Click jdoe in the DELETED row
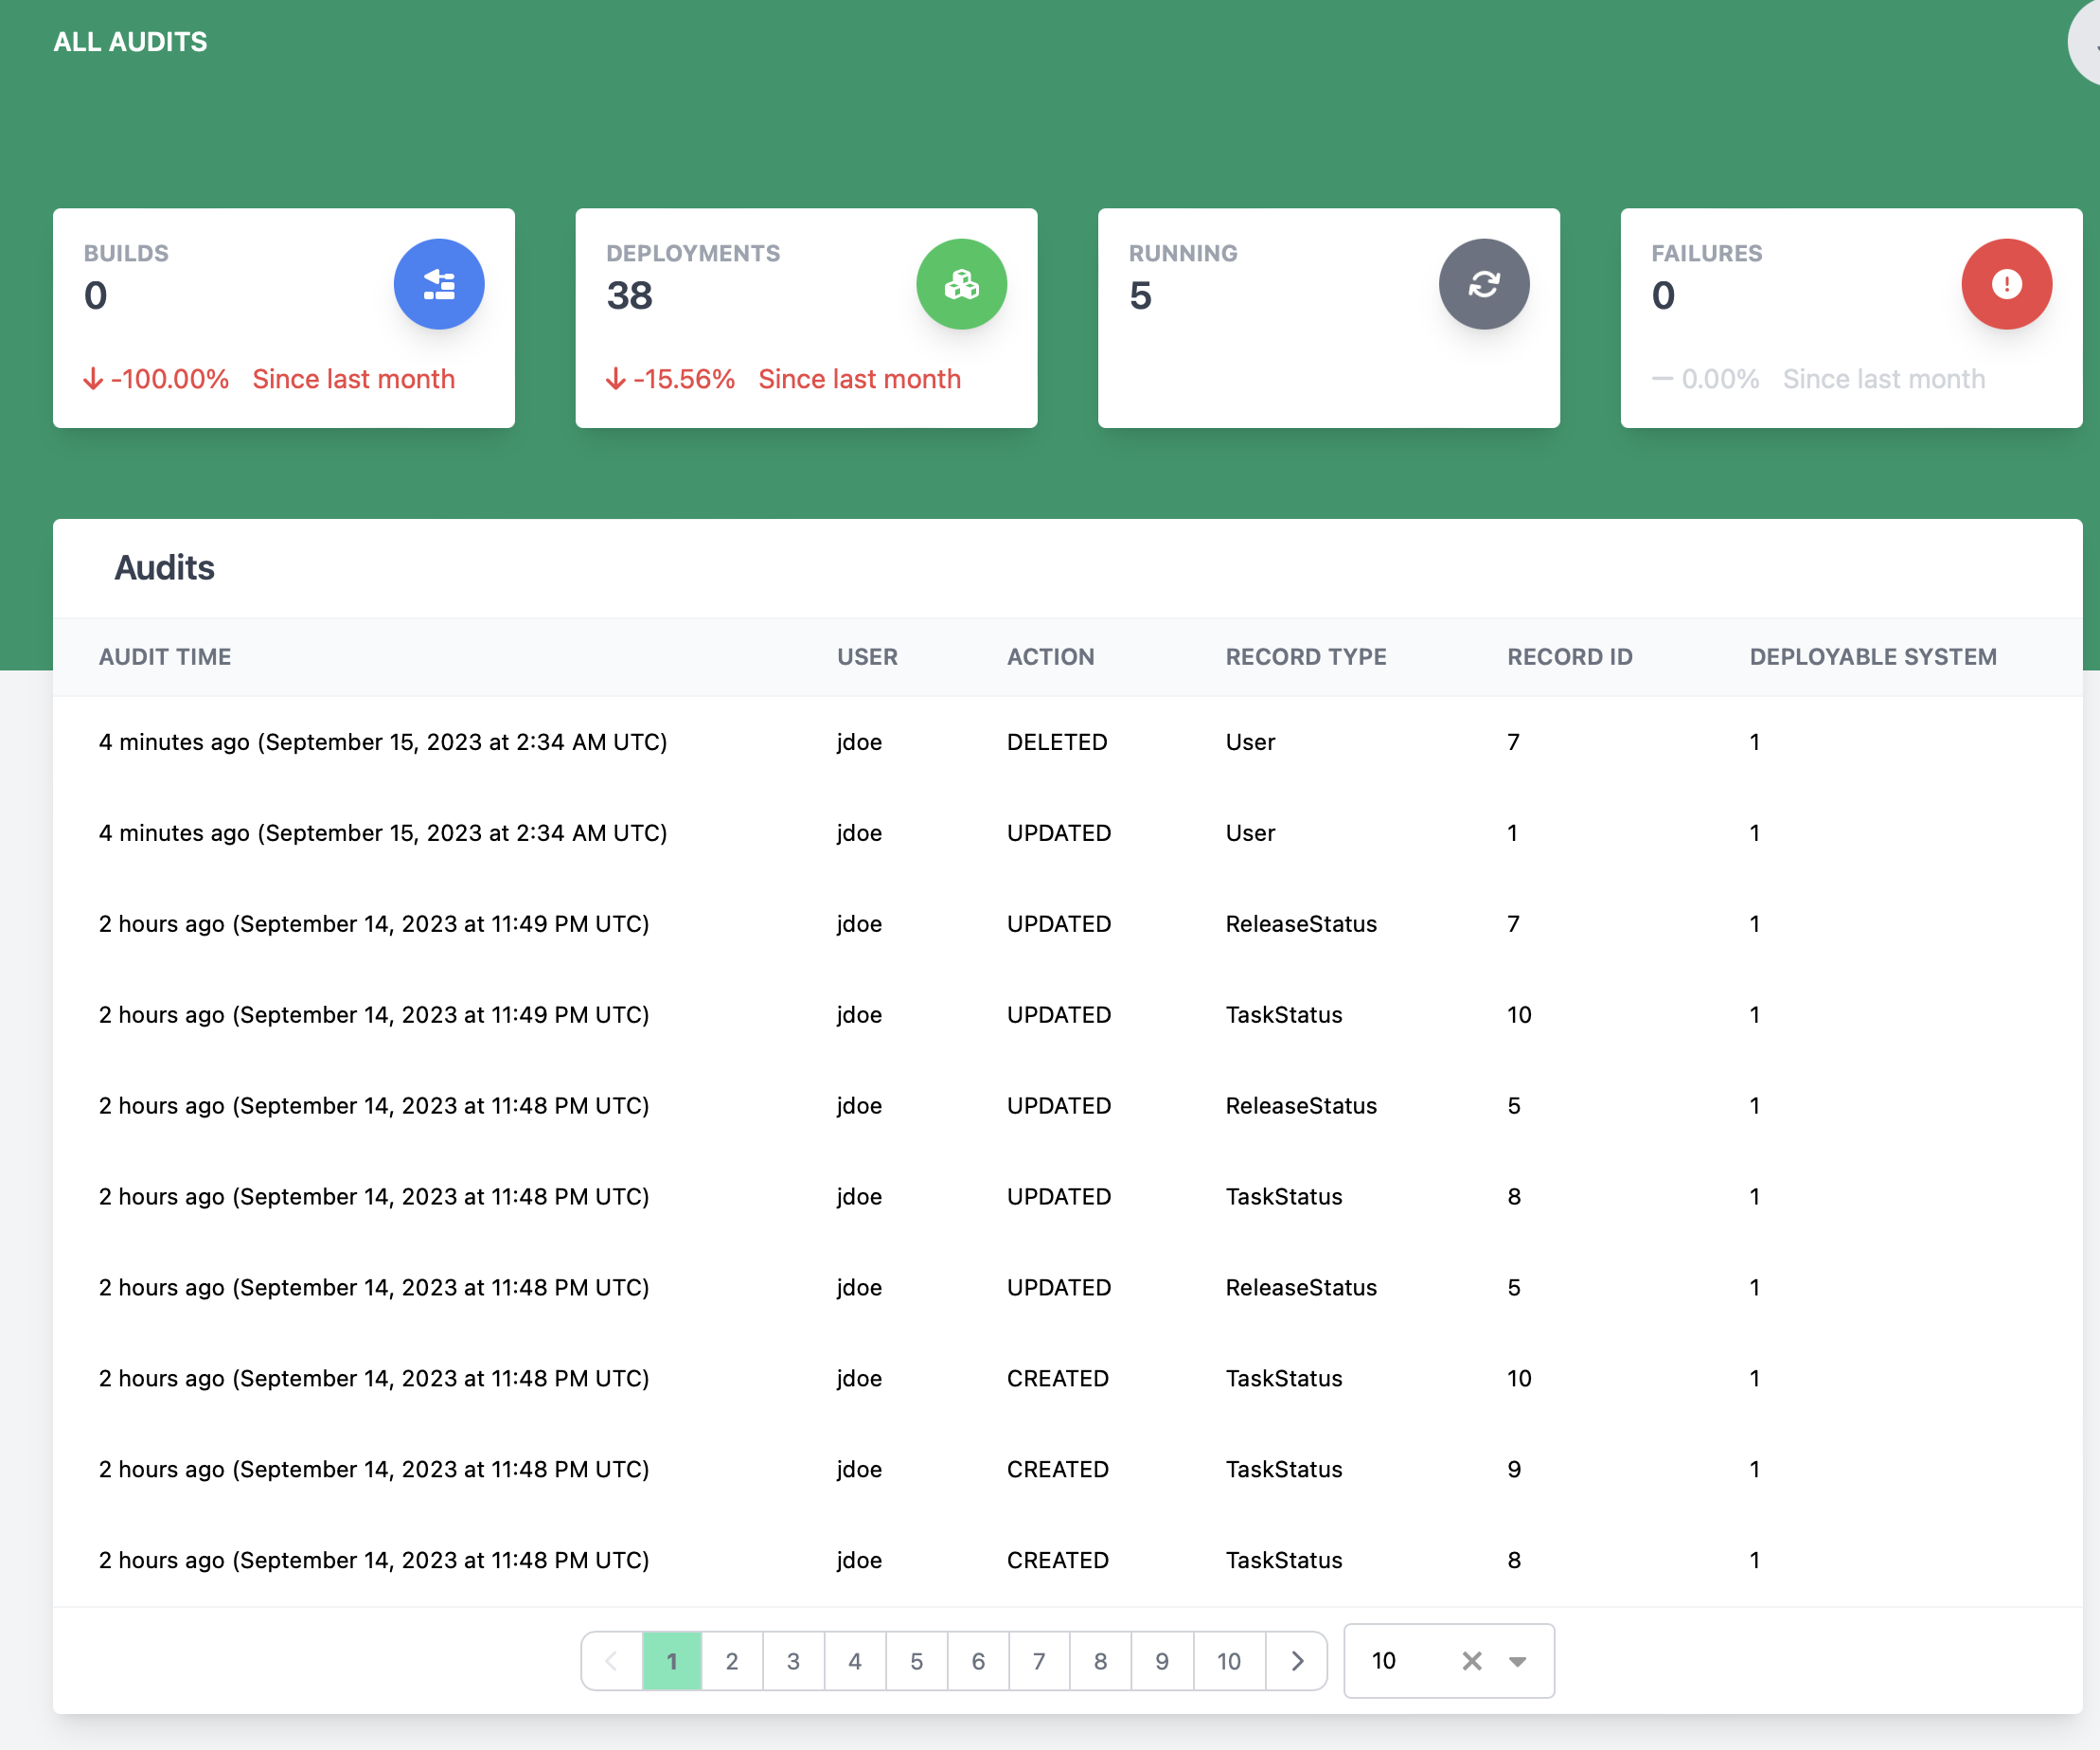 pyautogui.click(x=859, y=742)
